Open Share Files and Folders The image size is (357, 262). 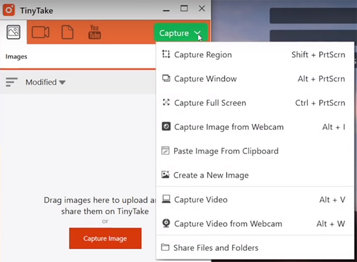pos(255,248)
